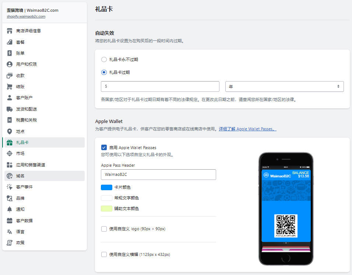Open shopify.waimaob2c.com store link

(x=26, y=17)
